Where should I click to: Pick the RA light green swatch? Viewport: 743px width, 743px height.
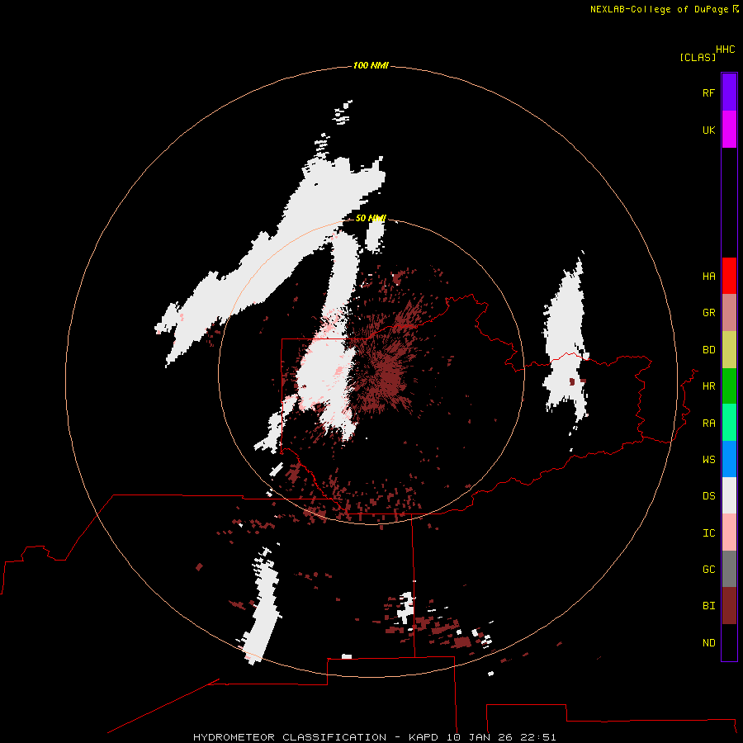(729, 423)
